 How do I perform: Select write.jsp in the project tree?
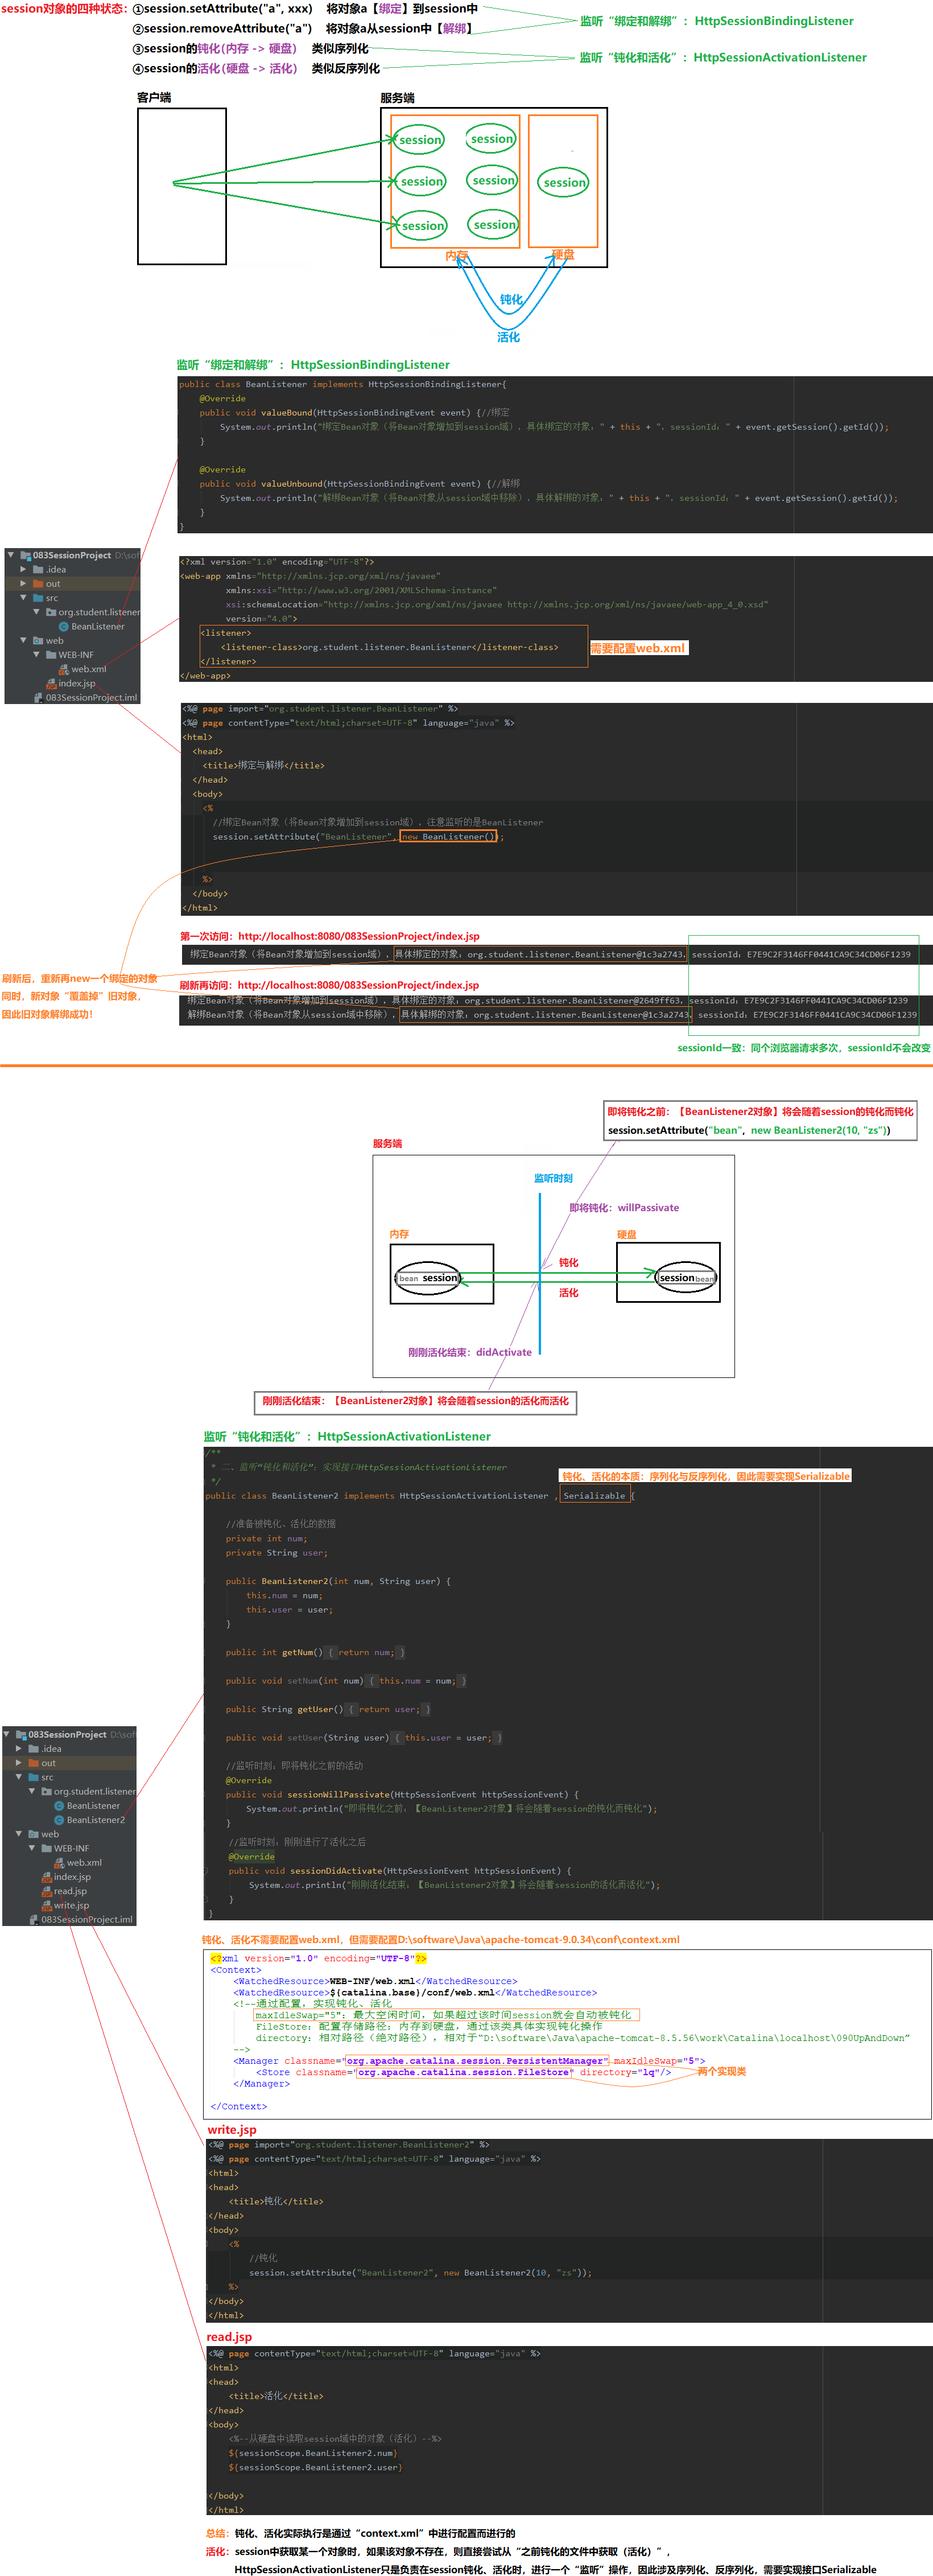(x=71, y=1905)
